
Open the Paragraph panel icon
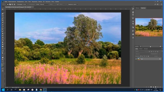pyautogui.click(x=133, y=24)
